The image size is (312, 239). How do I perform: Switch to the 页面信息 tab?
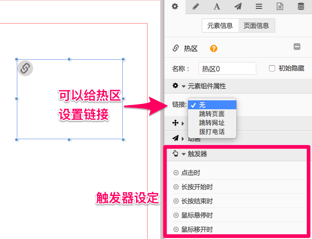pyautogui.click(x=256, y=25)
